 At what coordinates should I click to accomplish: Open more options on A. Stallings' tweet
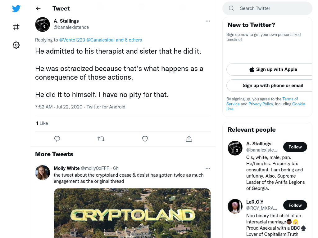[208, 21]
